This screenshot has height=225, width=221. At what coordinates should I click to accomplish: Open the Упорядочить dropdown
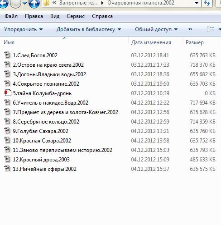[24, 29]
